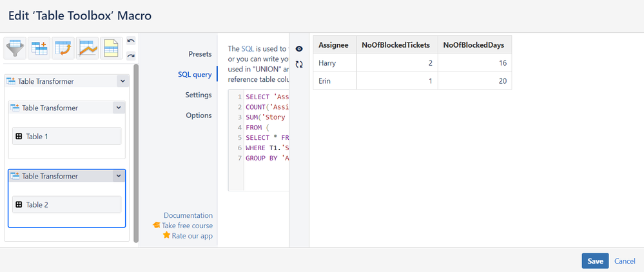Open the Documentation link
This screenshot has height=272, width=644.
188,215
